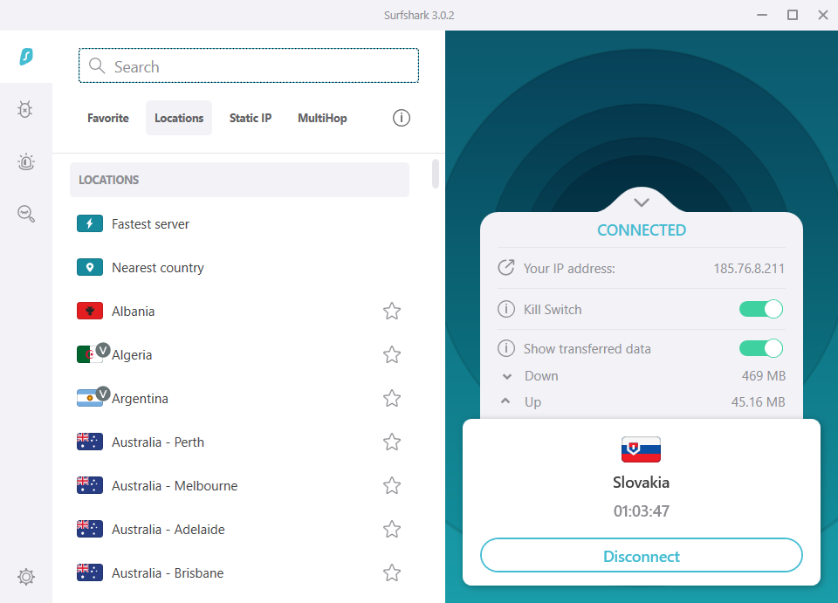Screen dimensions: 838x603
Task: Open the Alert siren icon in the sidebar
Action: pos(26,161)
